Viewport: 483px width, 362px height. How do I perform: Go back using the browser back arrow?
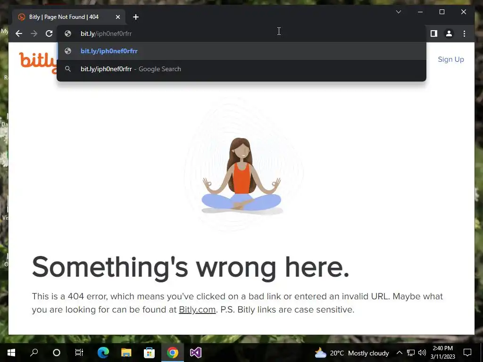19,33
